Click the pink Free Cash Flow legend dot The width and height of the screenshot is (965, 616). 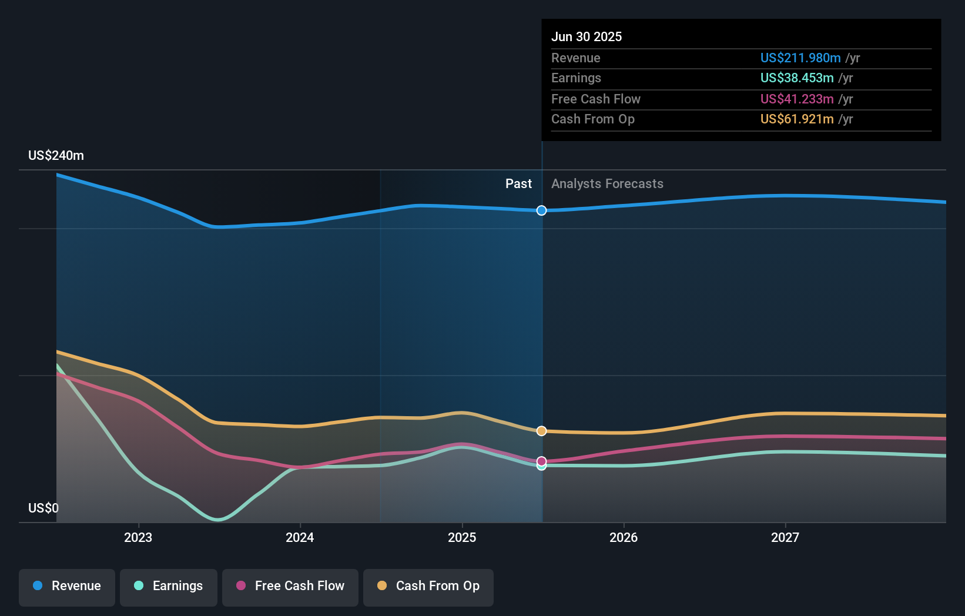pos(240,586)
